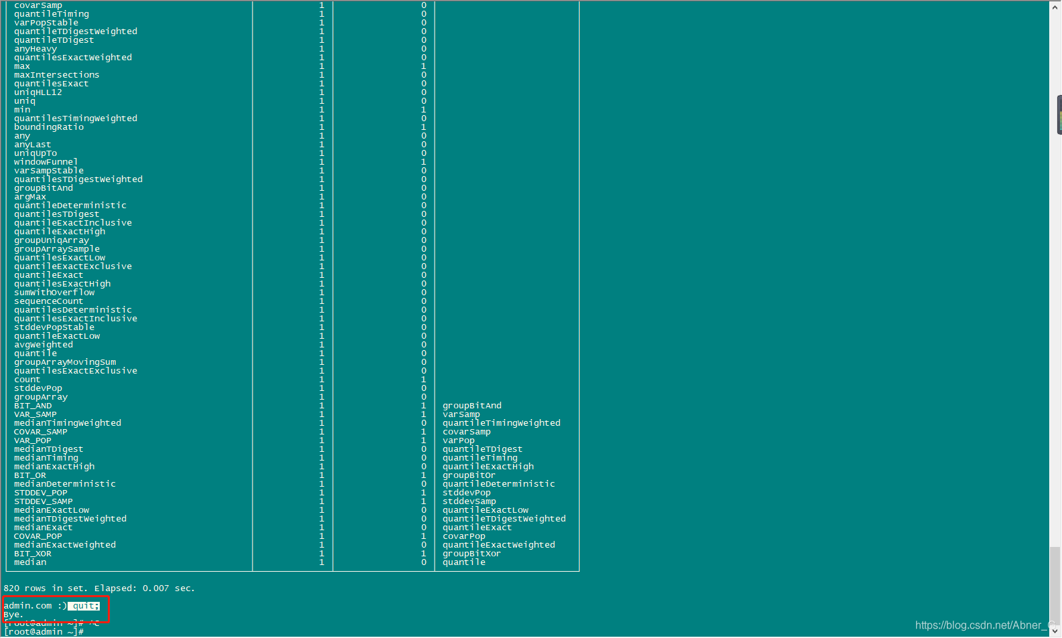Click the 'medianExactWeighted' entry
Image resolution: width=1062 pixels, height=638 pixels.
tap(65, 545)
